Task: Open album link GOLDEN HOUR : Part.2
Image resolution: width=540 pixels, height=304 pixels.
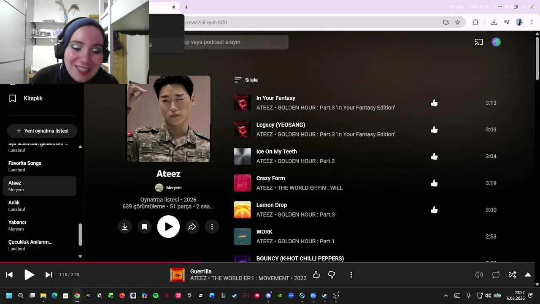Action: (x=306, y=161)
